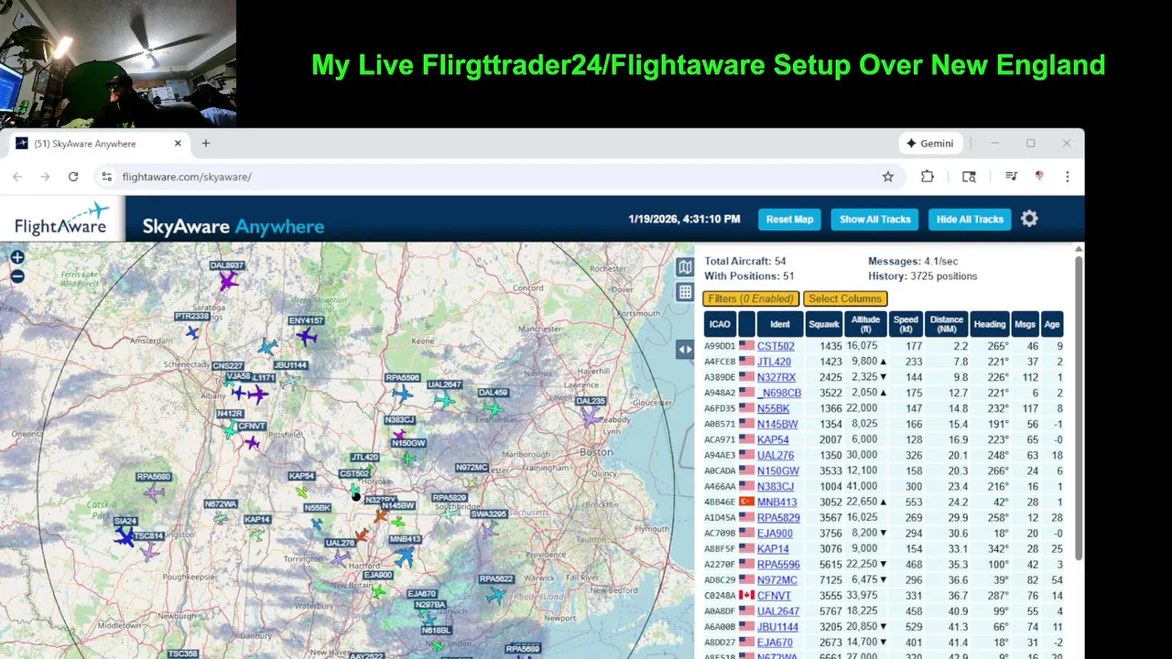Select the EJA900 aircraft icon on map
The height and width of the screenshot is (659, 1172).
click(379, 591)
